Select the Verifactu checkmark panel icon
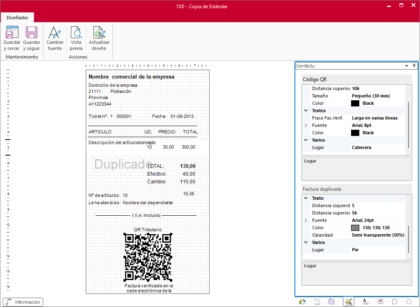The height and width of the screenshot is (307, 420). [x=349, y=302]
